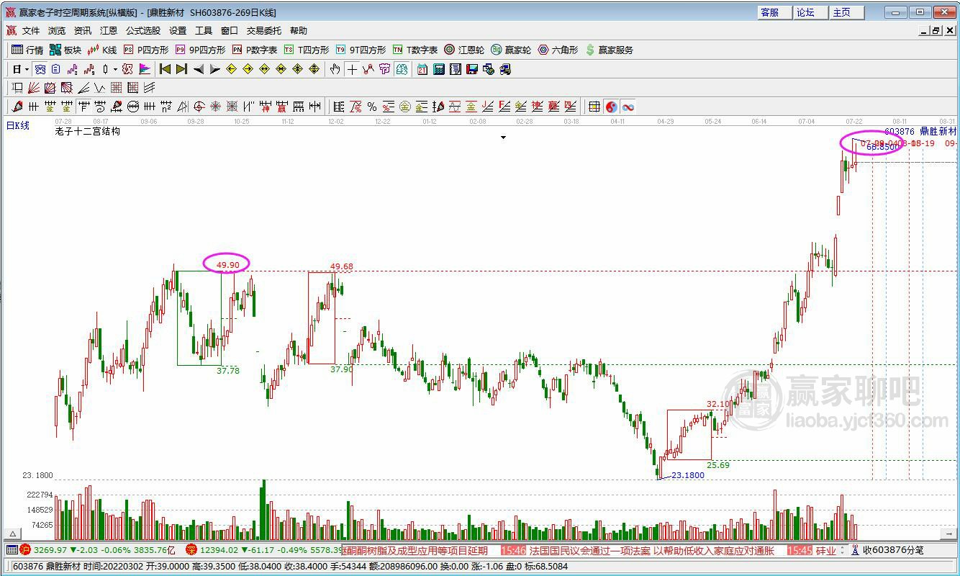The image size is (960, 576).
Task: Open the 赢家轮 wheel tool
Action: tap(511, 50)
